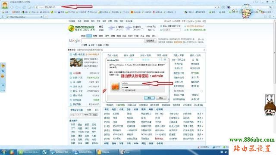Expand the tab list arrow at tab bar's right end

coord(274,17)
